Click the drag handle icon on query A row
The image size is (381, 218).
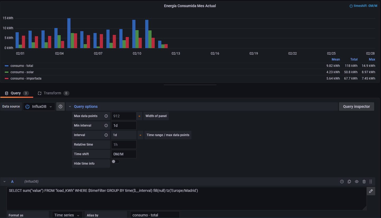tap(371, 182)
